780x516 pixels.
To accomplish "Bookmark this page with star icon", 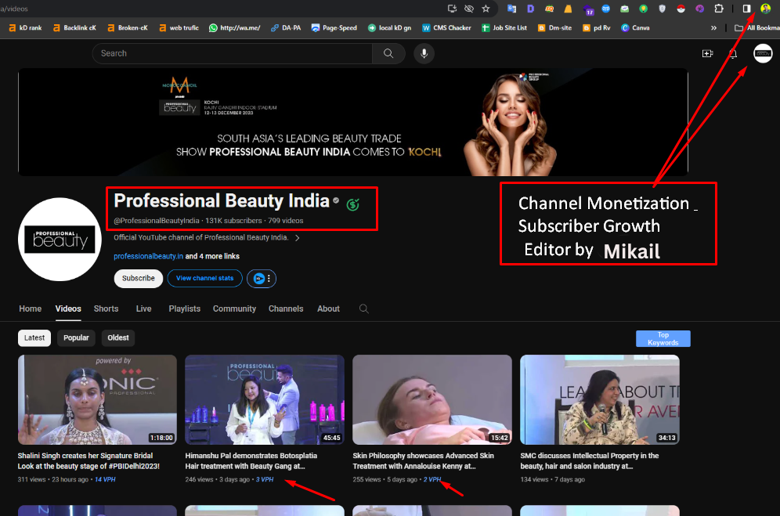I will coord(486,9).
